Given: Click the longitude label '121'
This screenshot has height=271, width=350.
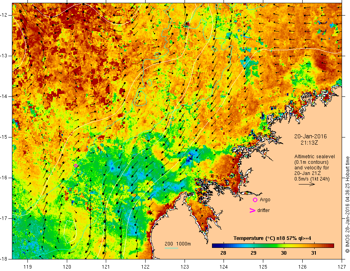Looking at the screenshot, I should coord(106,267).
